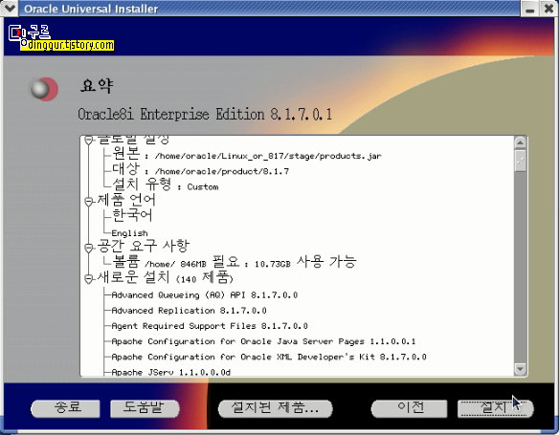The width and height of the screenshot is (559, 435).
Task: Select Advanced Replication 8.1.7.0.0 row
Action: coord(189,311)
